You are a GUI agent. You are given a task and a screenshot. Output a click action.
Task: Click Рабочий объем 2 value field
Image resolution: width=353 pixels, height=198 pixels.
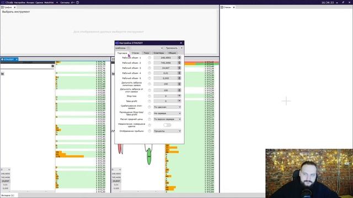[165, 63]
